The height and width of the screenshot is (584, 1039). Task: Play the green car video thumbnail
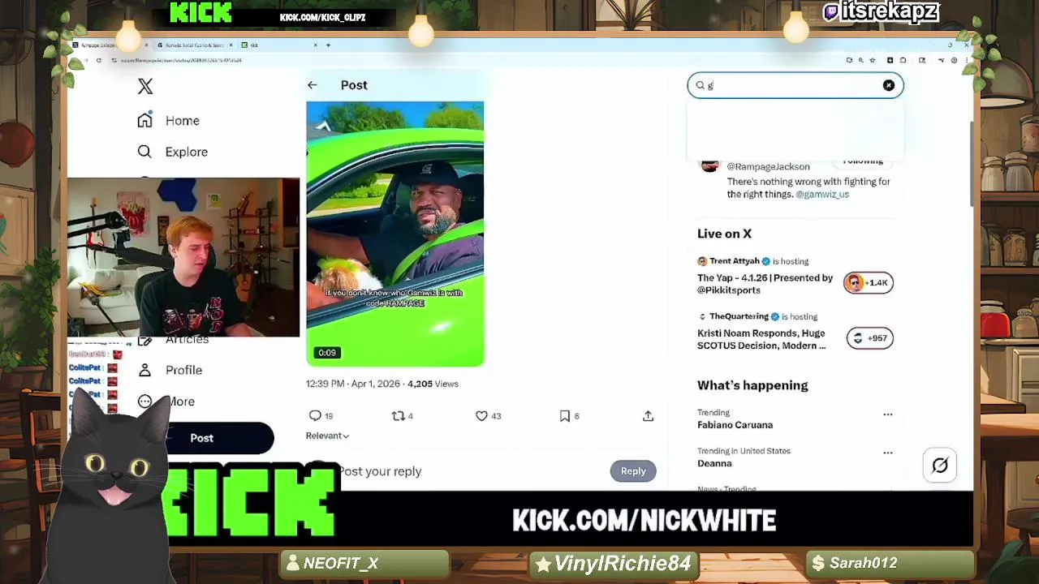pos(395,234)
